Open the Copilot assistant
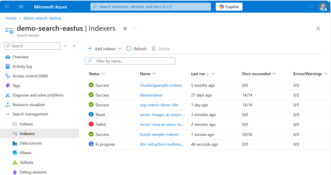331x175 pixels. (x=229, y=7)
